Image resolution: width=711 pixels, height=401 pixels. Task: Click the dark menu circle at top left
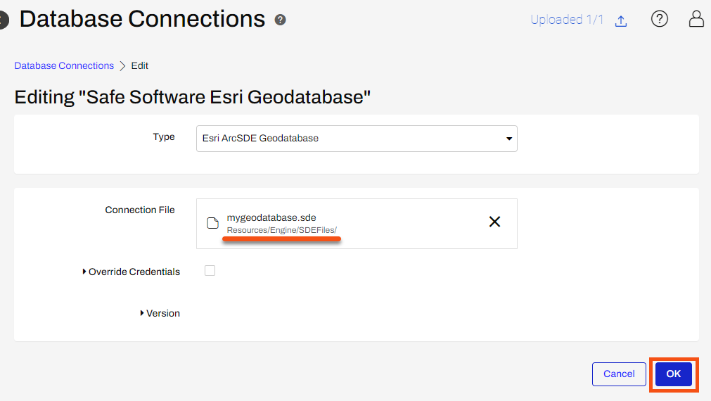click(4, 20)
